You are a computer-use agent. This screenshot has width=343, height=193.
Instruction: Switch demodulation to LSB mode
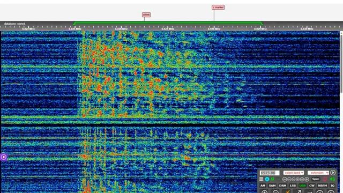pos(293,185)
